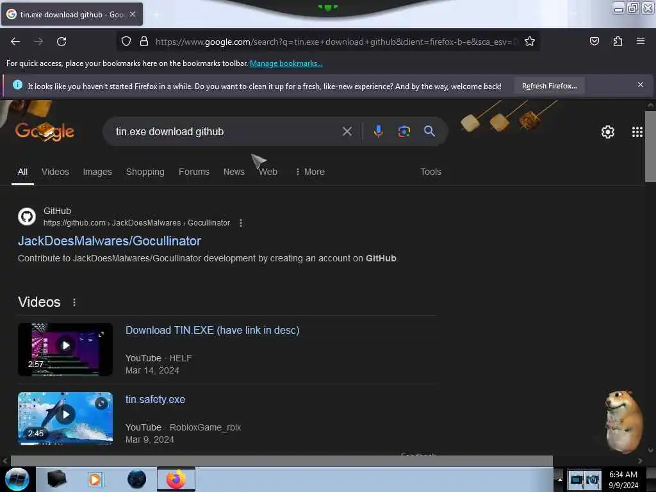Open the three-dot menu next to Videos heading
656x492 pixels.
click(74, 302)
